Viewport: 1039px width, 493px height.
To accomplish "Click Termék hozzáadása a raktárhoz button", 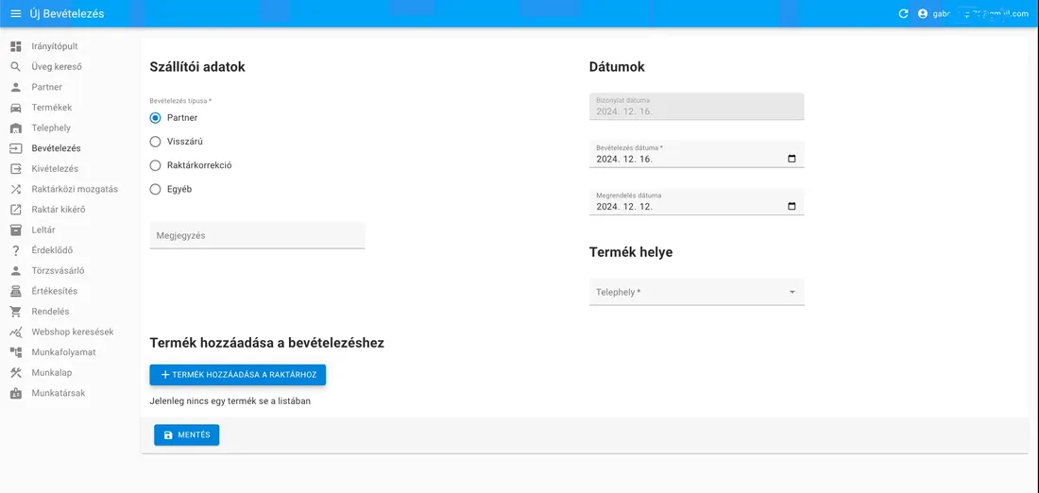I will 238,374.
